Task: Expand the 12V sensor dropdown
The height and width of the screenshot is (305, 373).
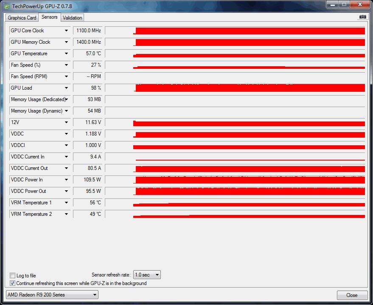Action: click(x=66, y=122)
